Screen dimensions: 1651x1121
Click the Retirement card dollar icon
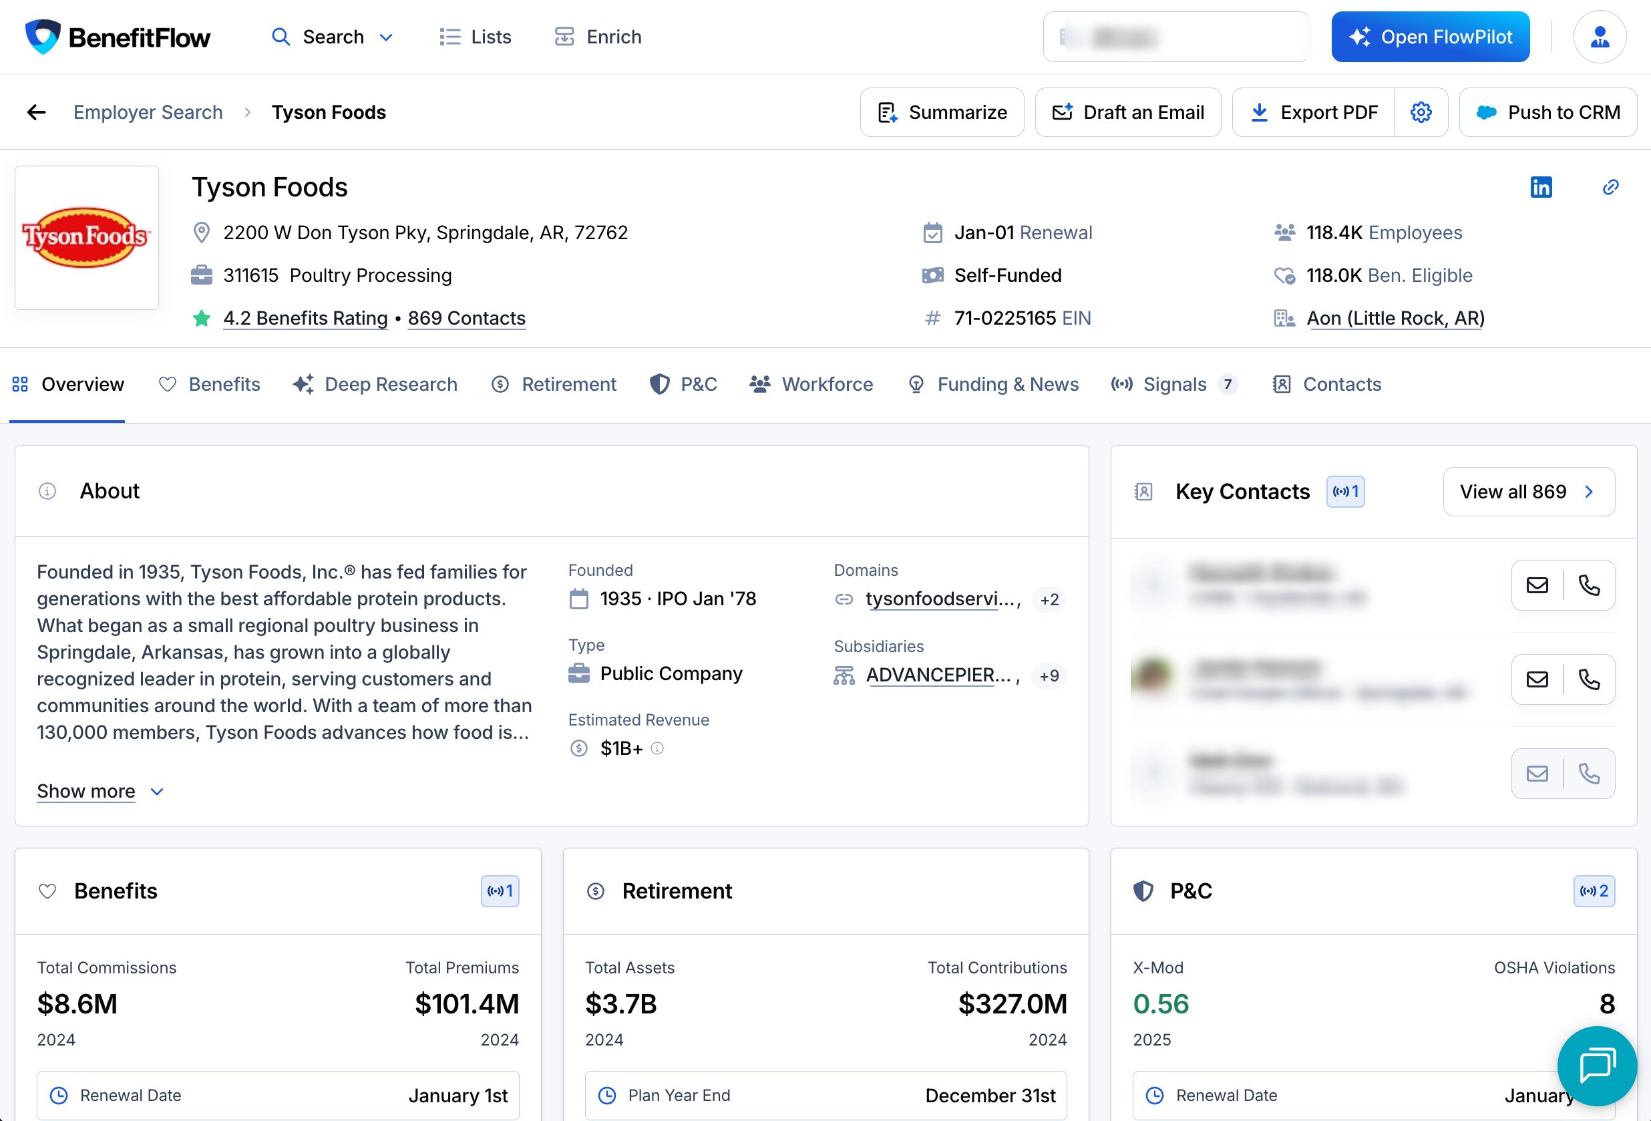coord(595,891)
